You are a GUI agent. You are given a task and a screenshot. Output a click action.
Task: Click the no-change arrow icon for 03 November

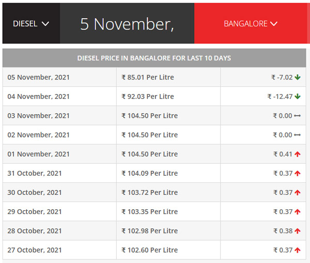297,116
